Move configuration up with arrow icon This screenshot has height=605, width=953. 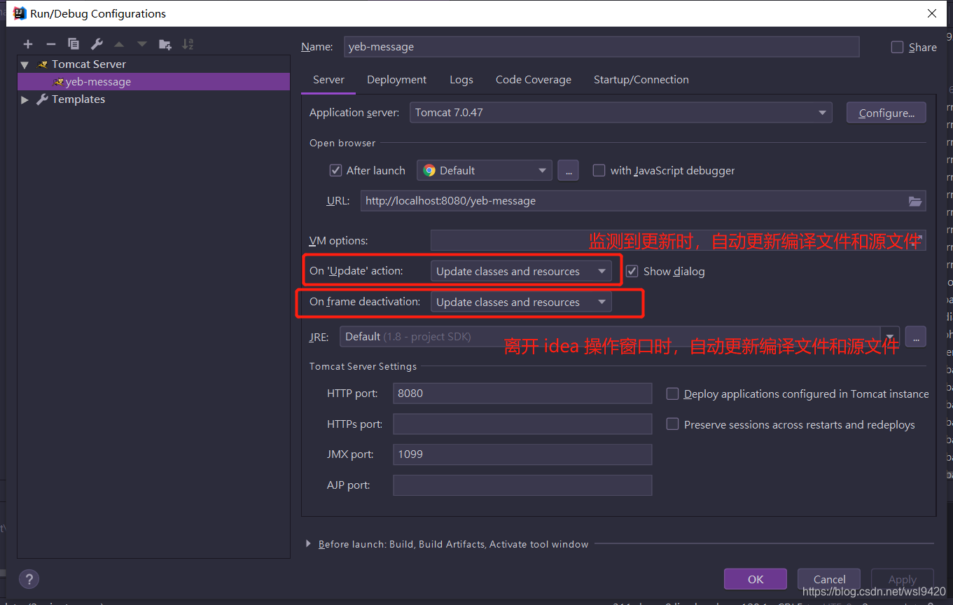pos(119,44)
